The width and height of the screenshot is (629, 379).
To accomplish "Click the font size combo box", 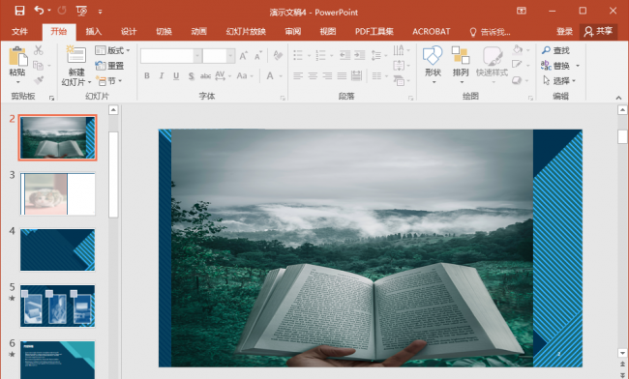I will point(219,56).
